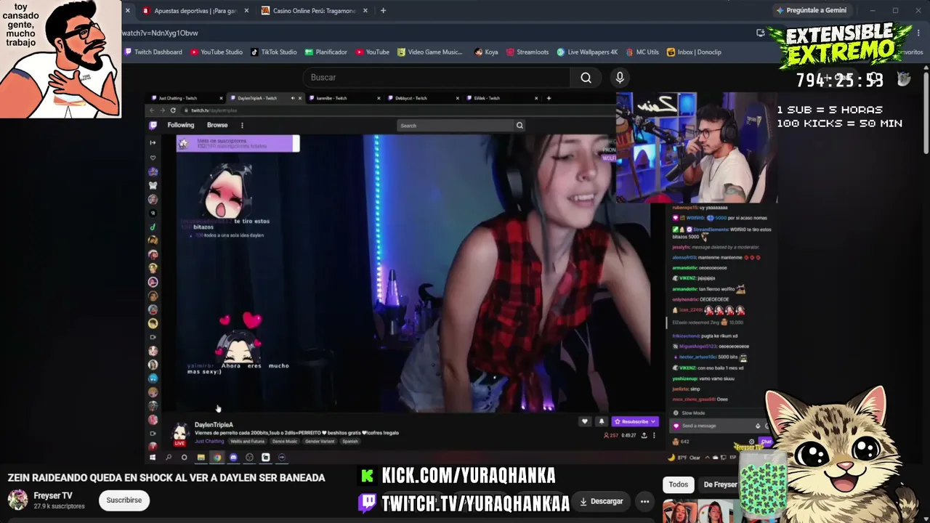Viewport: 930px width, 523px height.
Task: Select the Todos filter chip
Action: 678,485
